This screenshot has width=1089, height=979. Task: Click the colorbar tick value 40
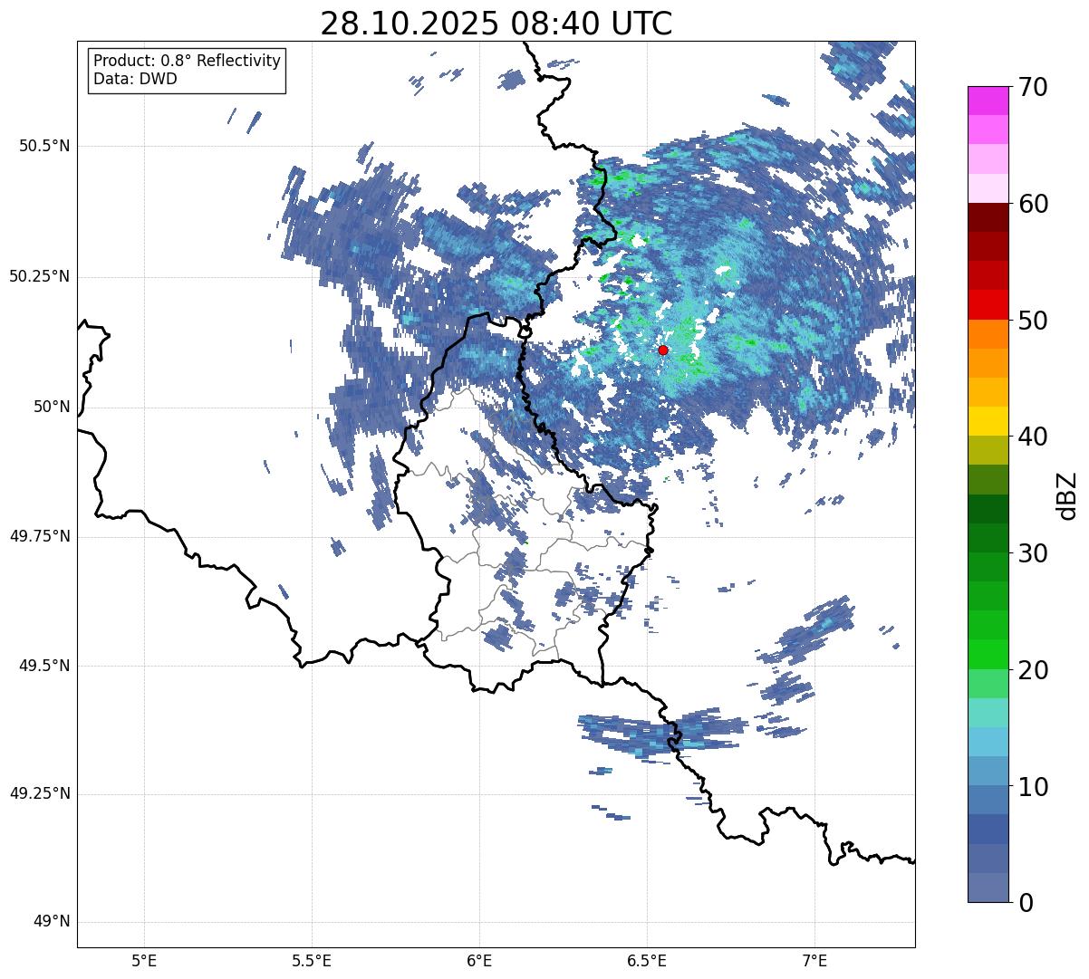click(1033, 437)
